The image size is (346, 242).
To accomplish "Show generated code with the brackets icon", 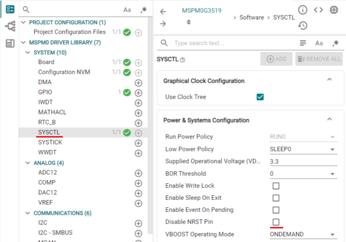I will [x=318, y=10].
